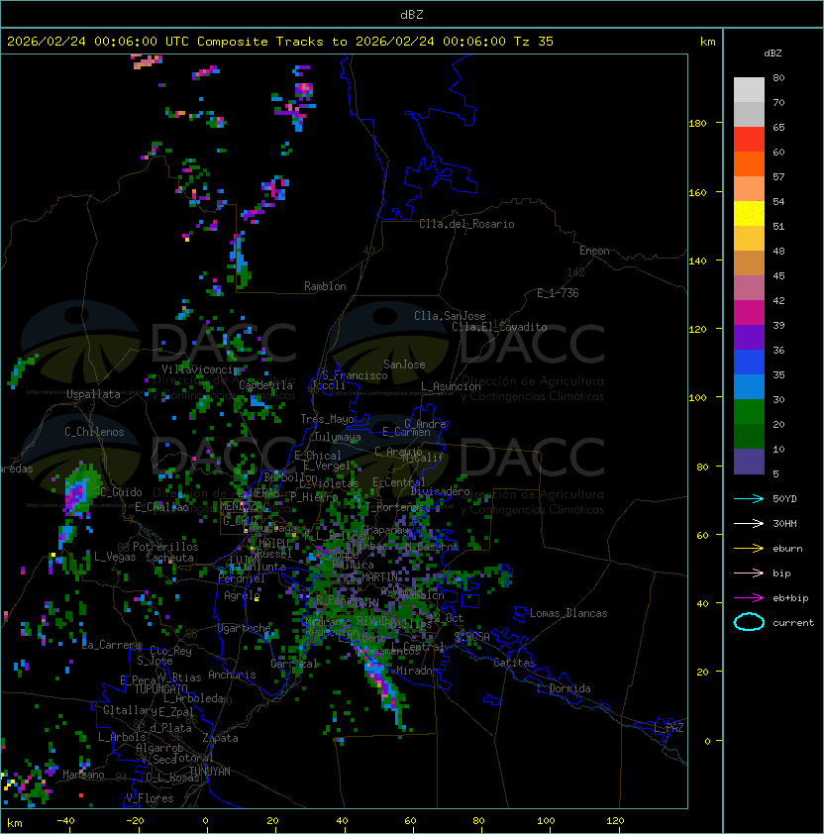Click the -40 km horizontal axis tick label
The width and height of the screenshot is (824, 834).
point(65,821)
